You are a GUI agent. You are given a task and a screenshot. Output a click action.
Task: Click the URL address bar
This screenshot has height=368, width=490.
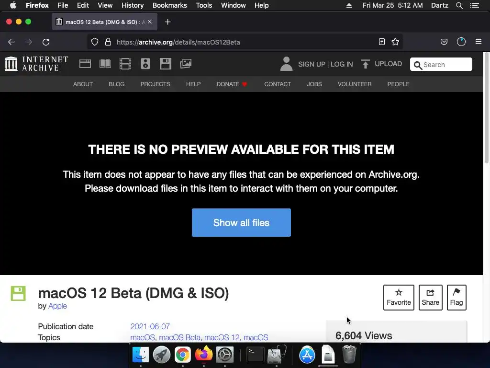(x=245, y=42)
